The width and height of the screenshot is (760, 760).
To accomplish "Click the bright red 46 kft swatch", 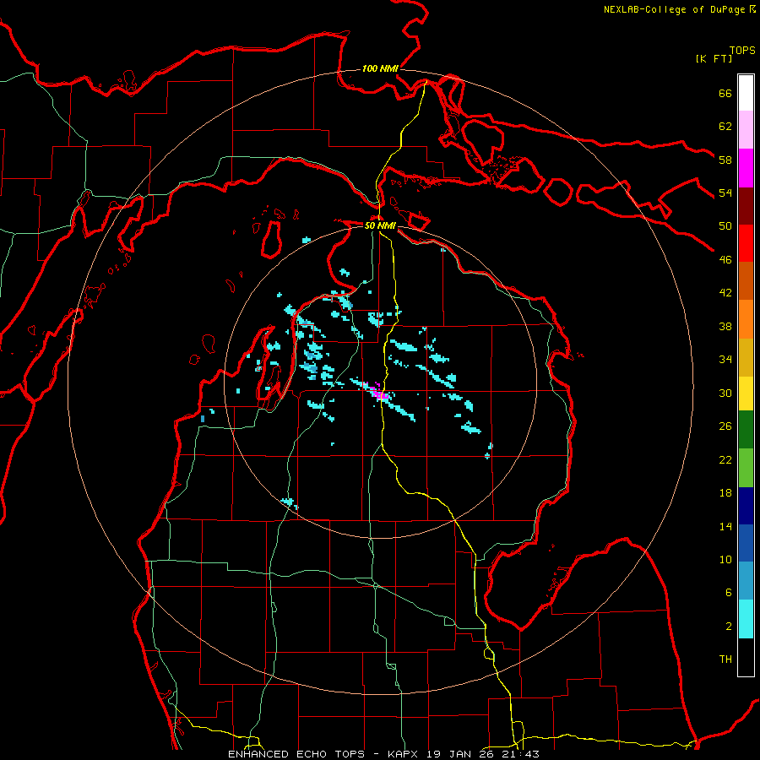I will pos(746,243).
